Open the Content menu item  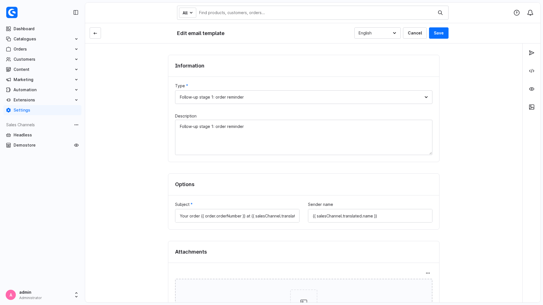[x=42, y=69]
